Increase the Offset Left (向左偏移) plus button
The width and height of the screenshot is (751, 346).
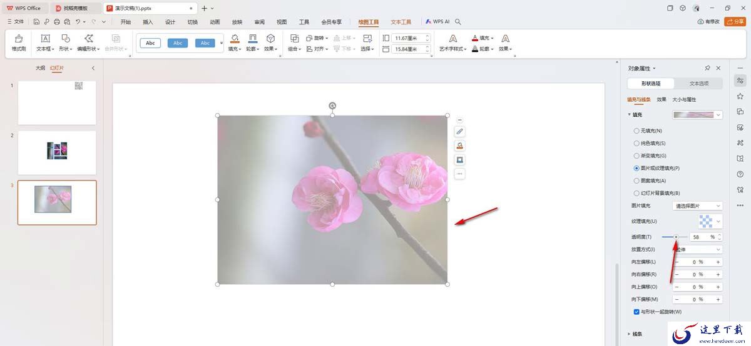click(718, 262)
